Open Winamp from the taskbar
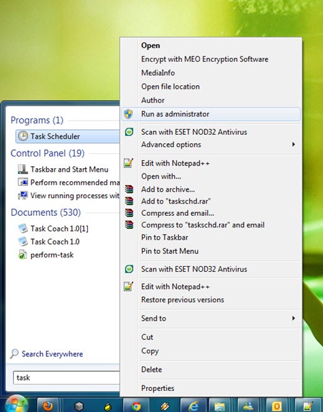 coord(165,407)
